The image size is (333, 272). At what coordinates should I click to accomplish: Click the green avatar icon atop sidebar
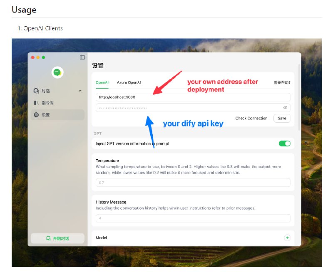click(x=57, y=72)
